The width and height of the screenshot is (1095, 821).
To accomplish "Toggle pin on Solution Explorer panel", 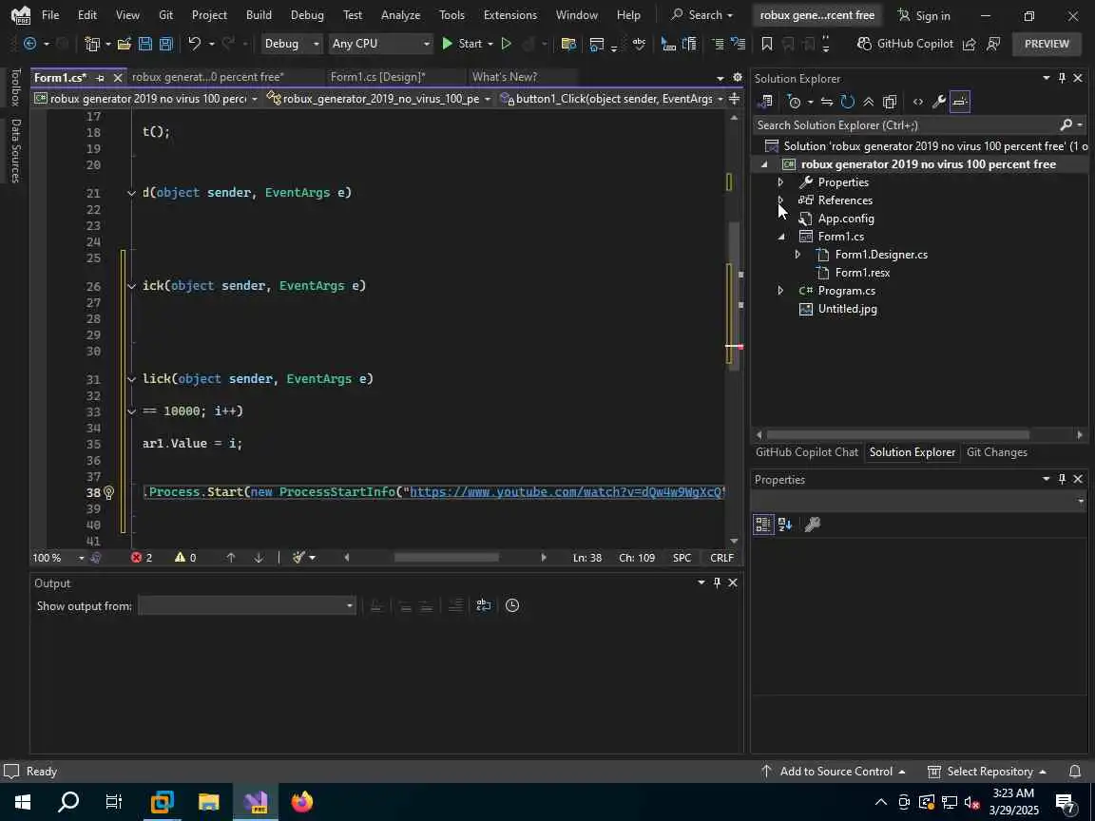I will [1062, 78].
